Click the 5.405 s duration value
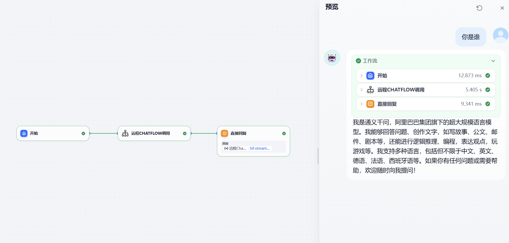Screen dimensions: 509x243 click(x=474, y=90)
